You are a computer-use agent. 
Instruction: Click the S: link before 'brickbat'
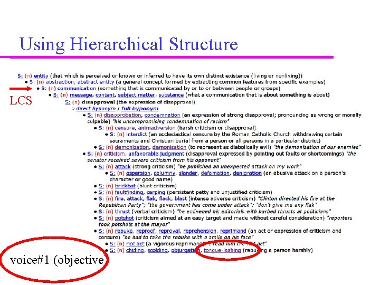pos(101,186)
